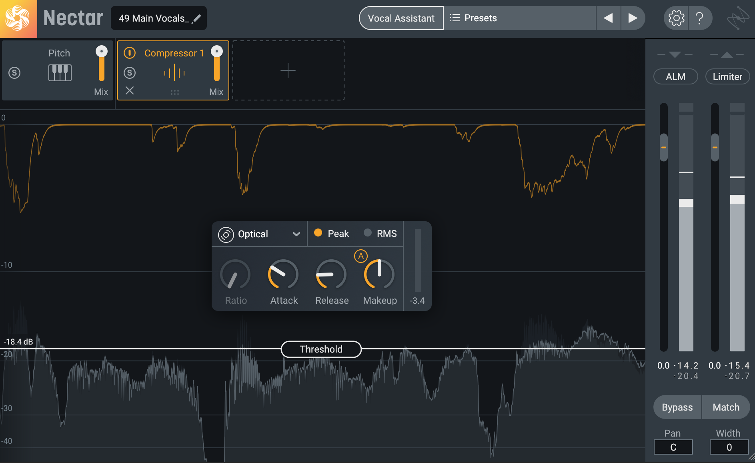The width and height of the screenshot is (755, 463).
Task: Click the input peak value -14.2
Action: 687,365
